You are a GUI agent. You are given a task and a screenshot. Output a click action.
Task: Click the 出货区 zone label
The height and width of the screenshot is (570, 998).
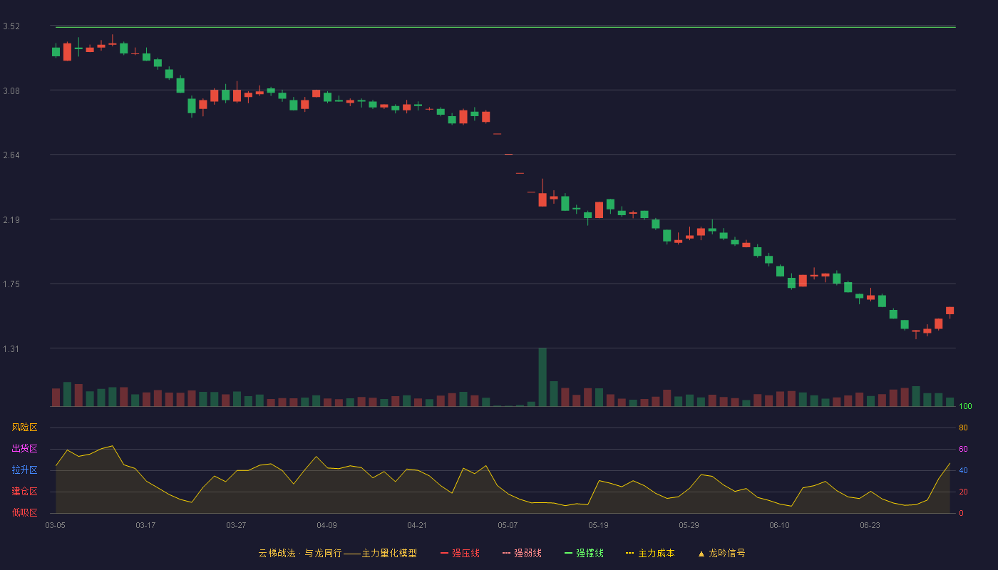click(x=24, y=449)
